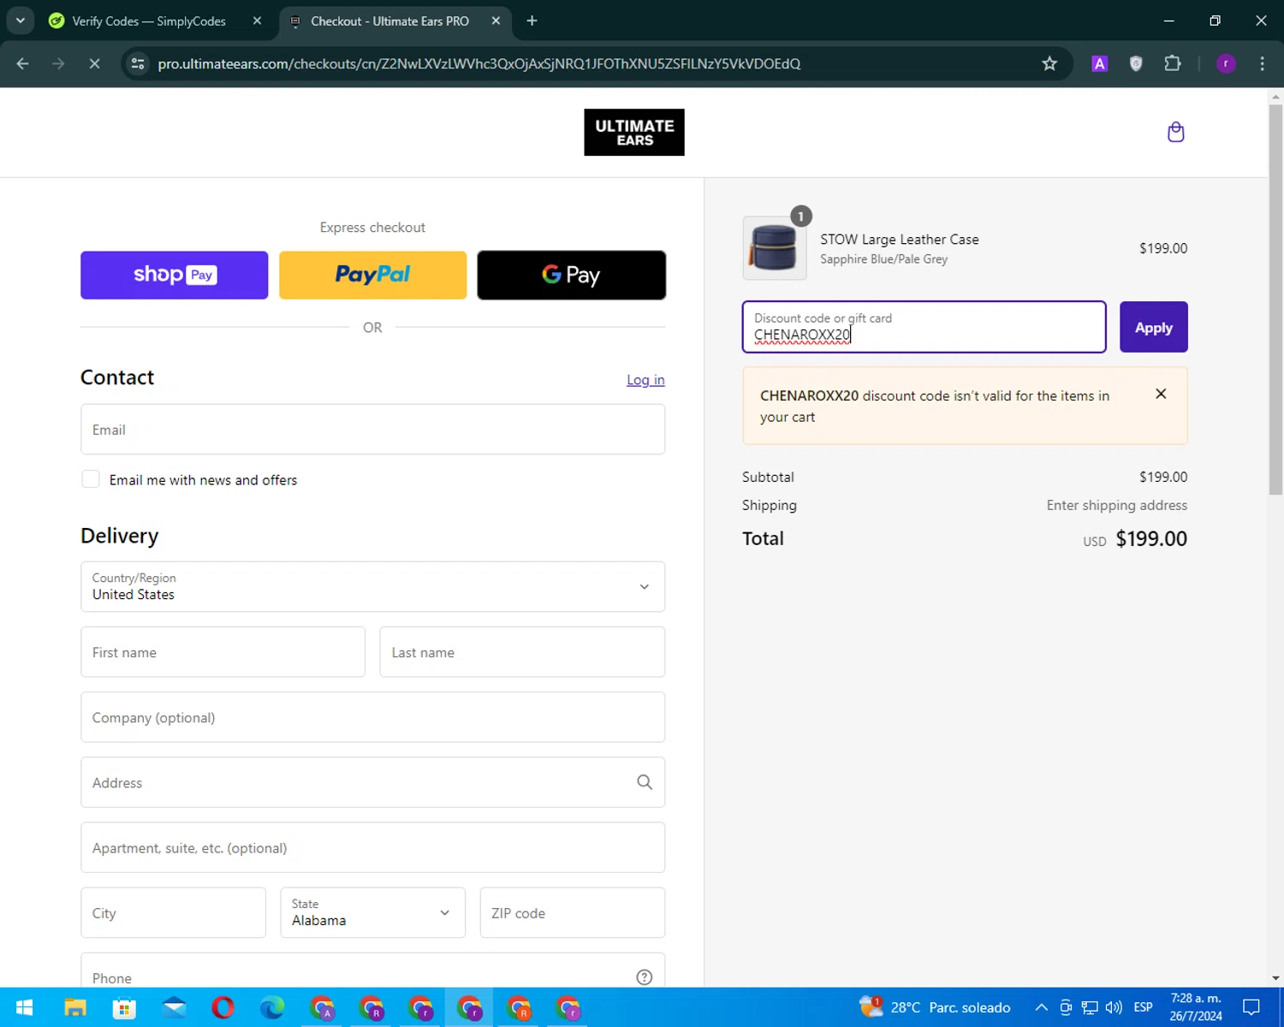The height and width of the screenshot is (1027, 1284).
Task: Click the scrollbar up arrow
Action: click(x=1275, y=96)
